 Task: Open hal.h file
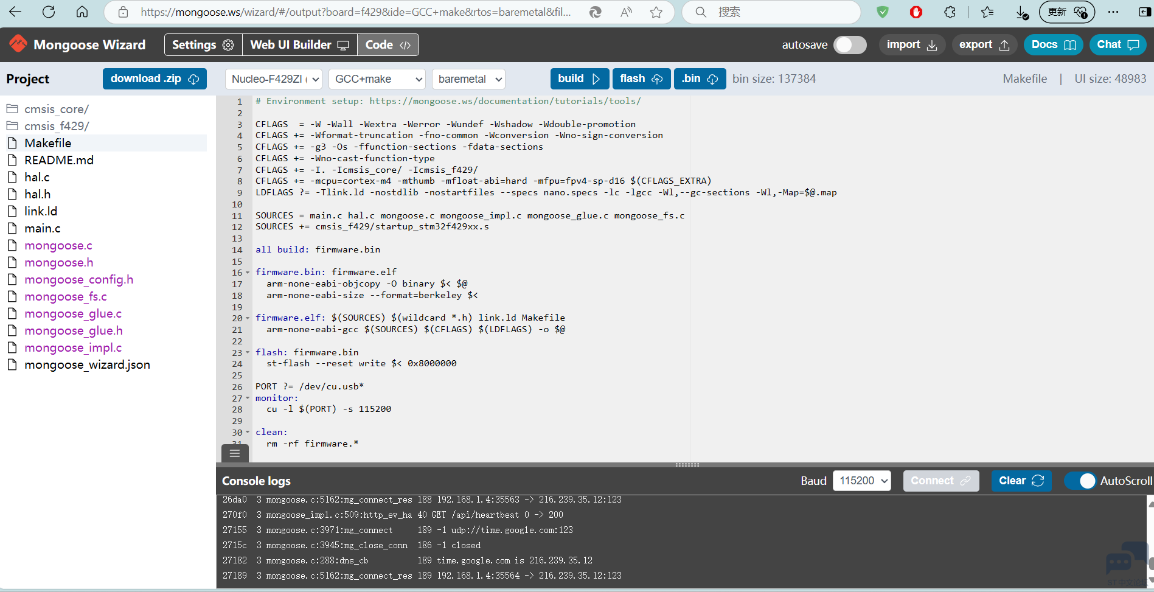(x=37, y=194)
